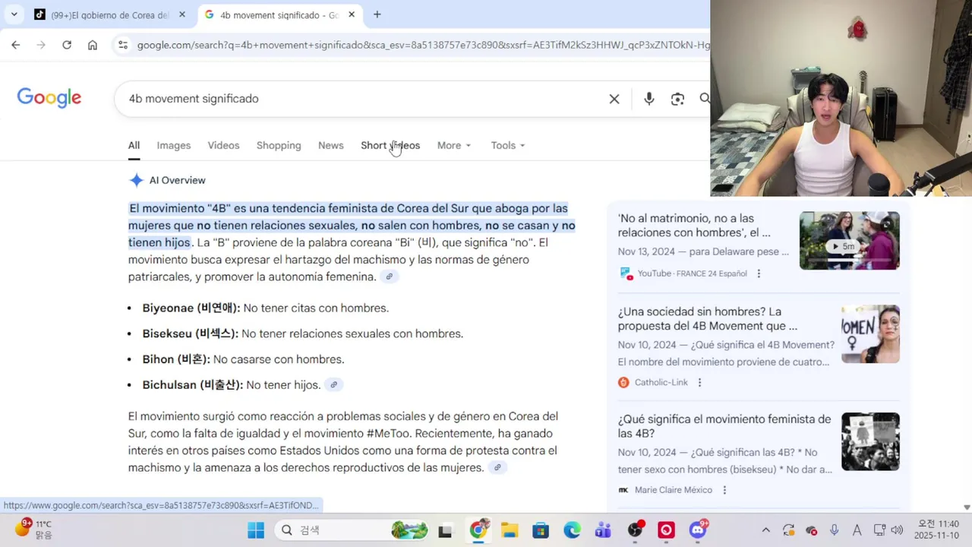Open Discord from the taskbar
Viewport: 972px width, 547px height.
pos(699,530)
